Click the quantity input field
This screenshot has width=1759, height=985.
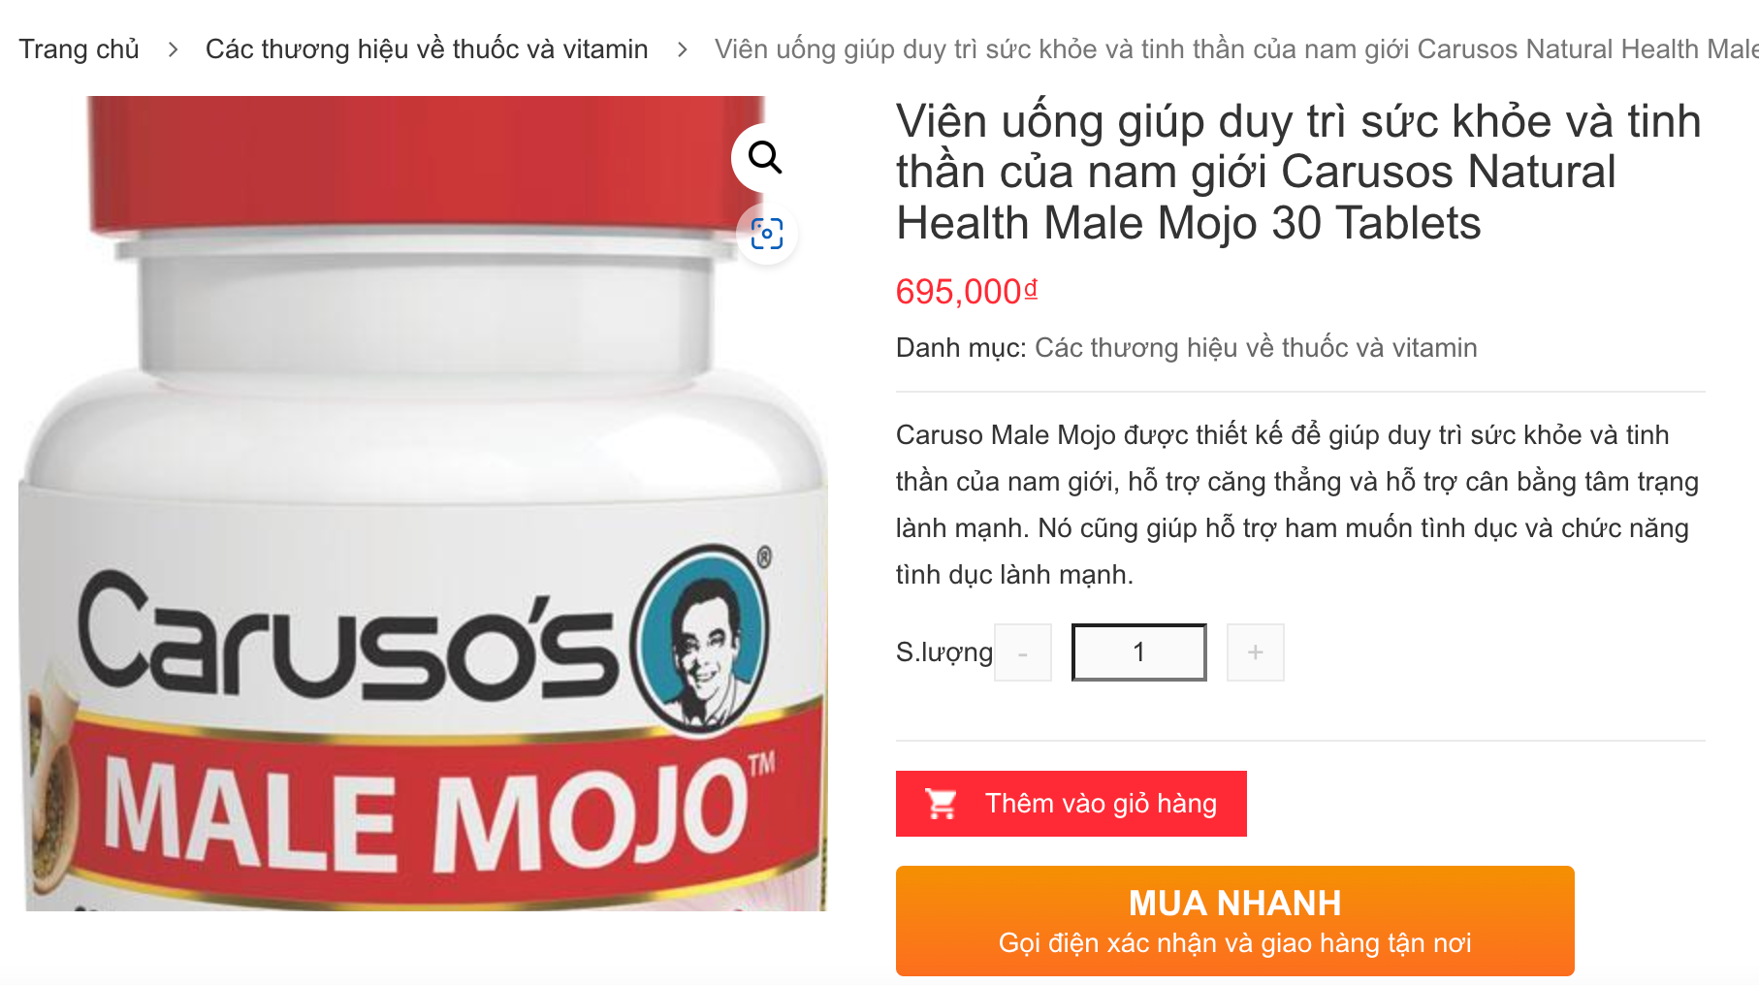coord(1139,652)
